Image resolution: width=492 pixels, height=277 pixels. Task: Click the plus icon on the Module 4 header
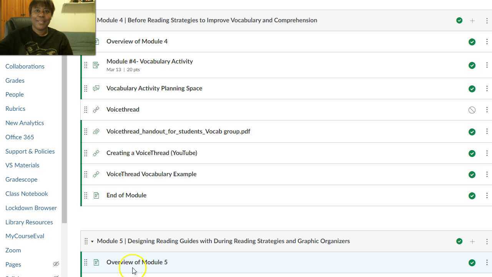click(x=472, y=20)
